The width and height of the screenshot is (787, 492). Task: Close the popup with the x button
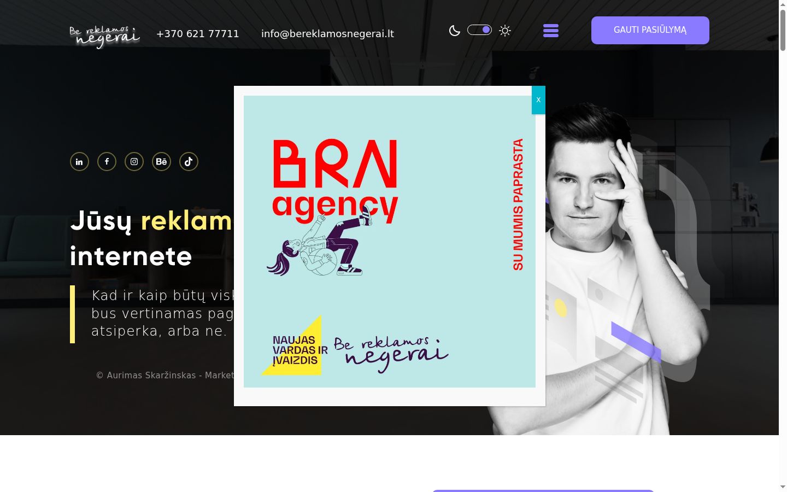(538, 100)
